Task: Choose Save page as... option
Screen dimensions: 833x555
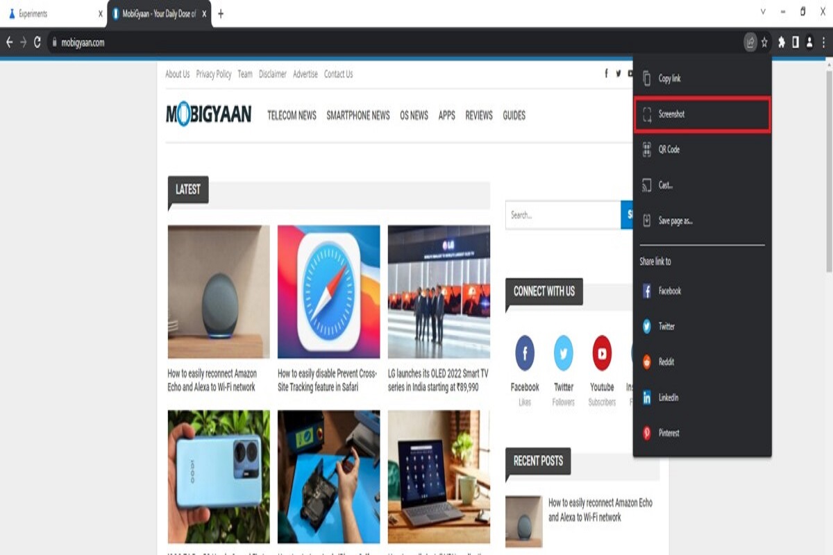Action: (702, 221)
